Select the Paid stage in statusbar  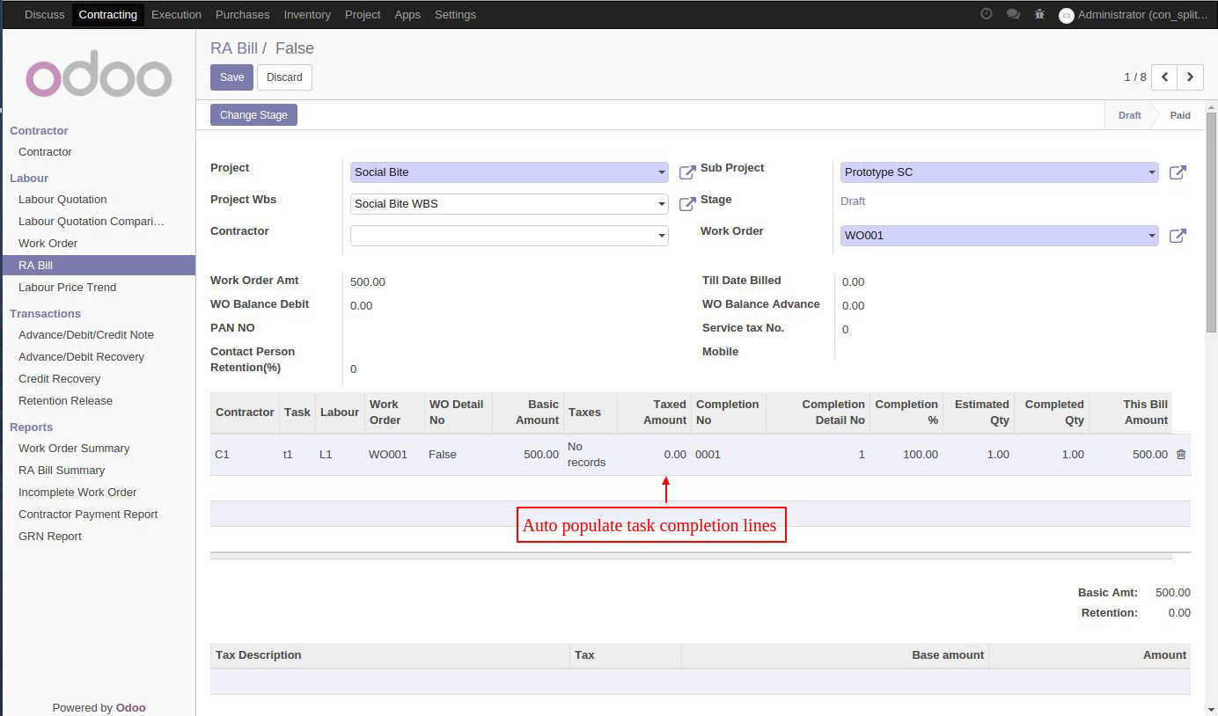tap(1179, 115)
